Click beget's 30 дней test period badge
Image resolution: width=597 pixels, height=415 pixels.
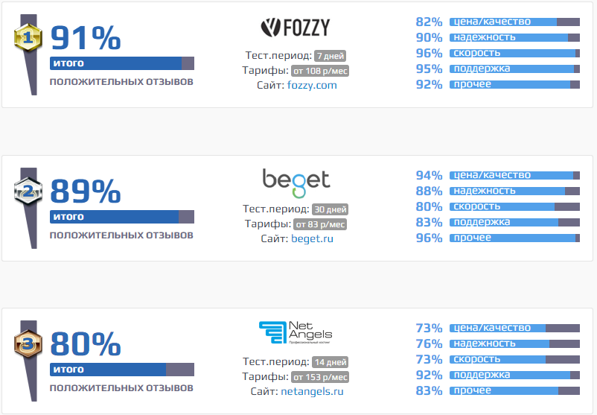[330, 209]
